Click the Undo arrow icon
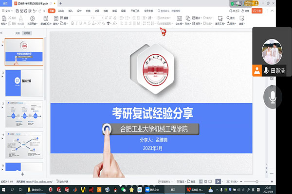This screenshot has height=194, width=292. (x=34, y=11)
